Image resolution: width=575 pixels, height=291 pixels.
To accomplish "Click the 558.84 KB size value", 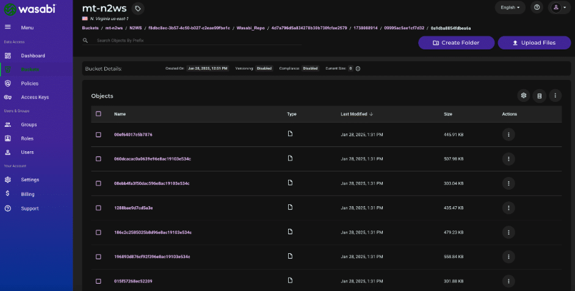I will [x=454, y=257].
